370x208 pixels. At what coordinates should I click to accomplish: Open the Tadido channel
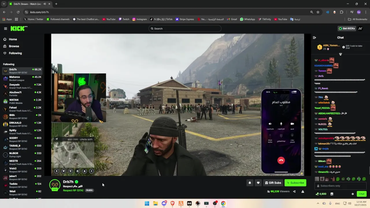pyautogui.click(x=22, y=185)
